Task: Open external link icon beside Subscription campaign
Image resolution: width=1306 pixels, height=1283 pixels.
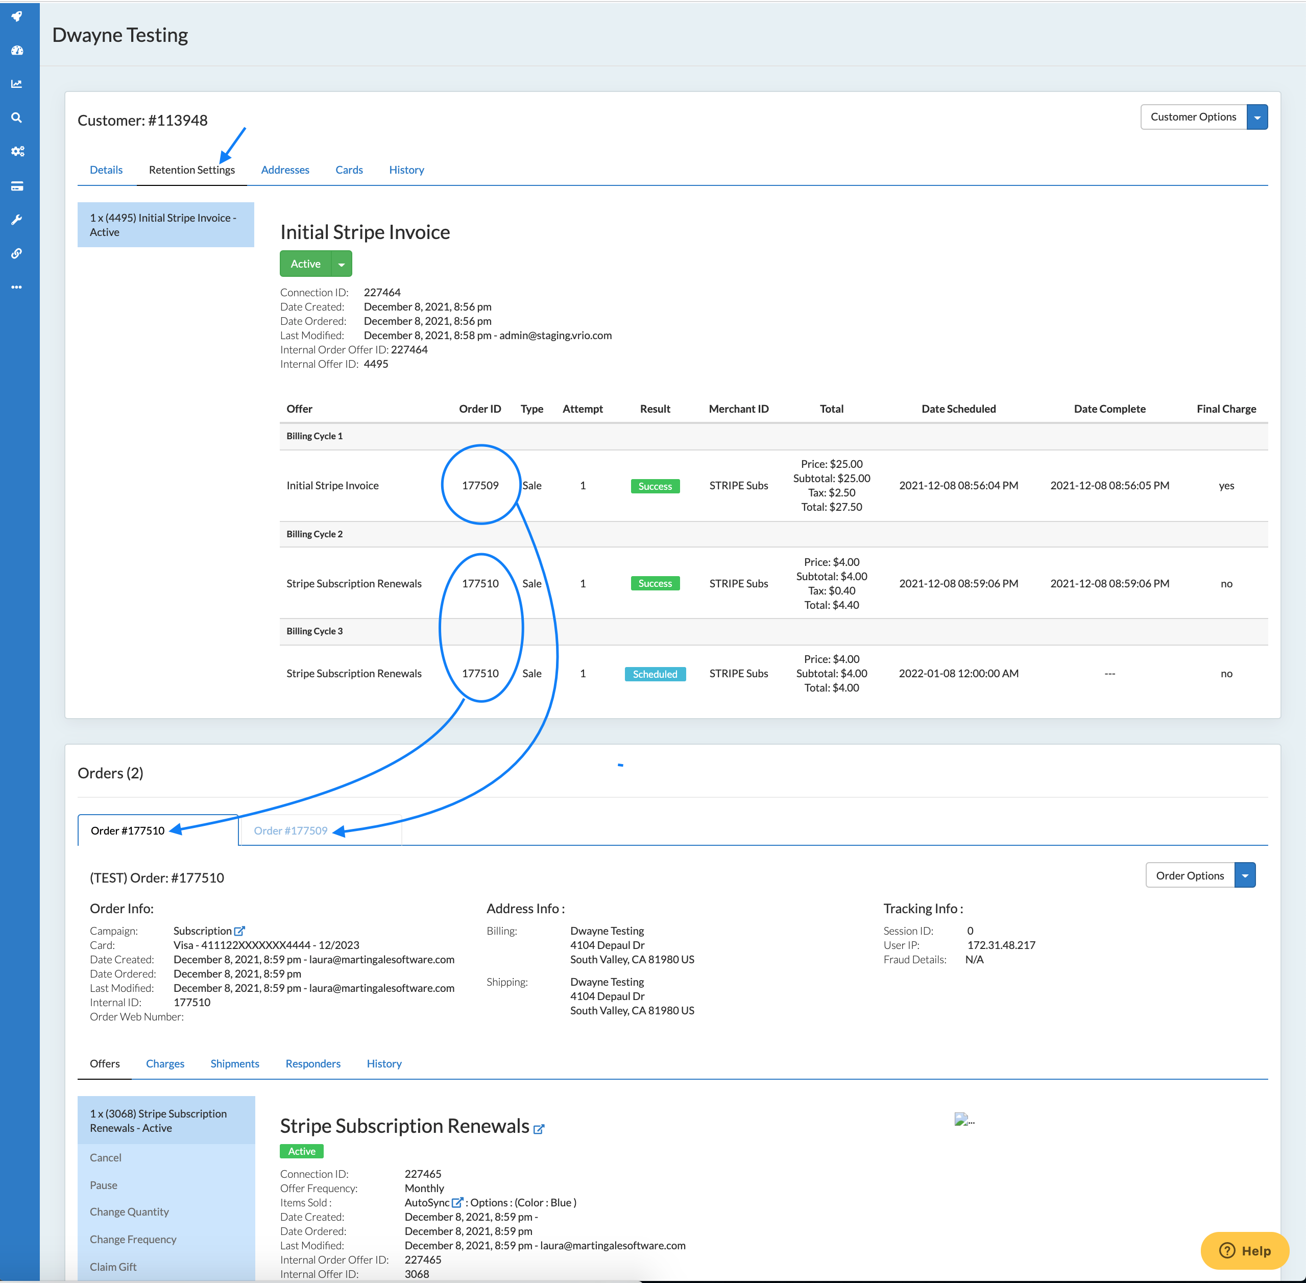Action: 239,931
